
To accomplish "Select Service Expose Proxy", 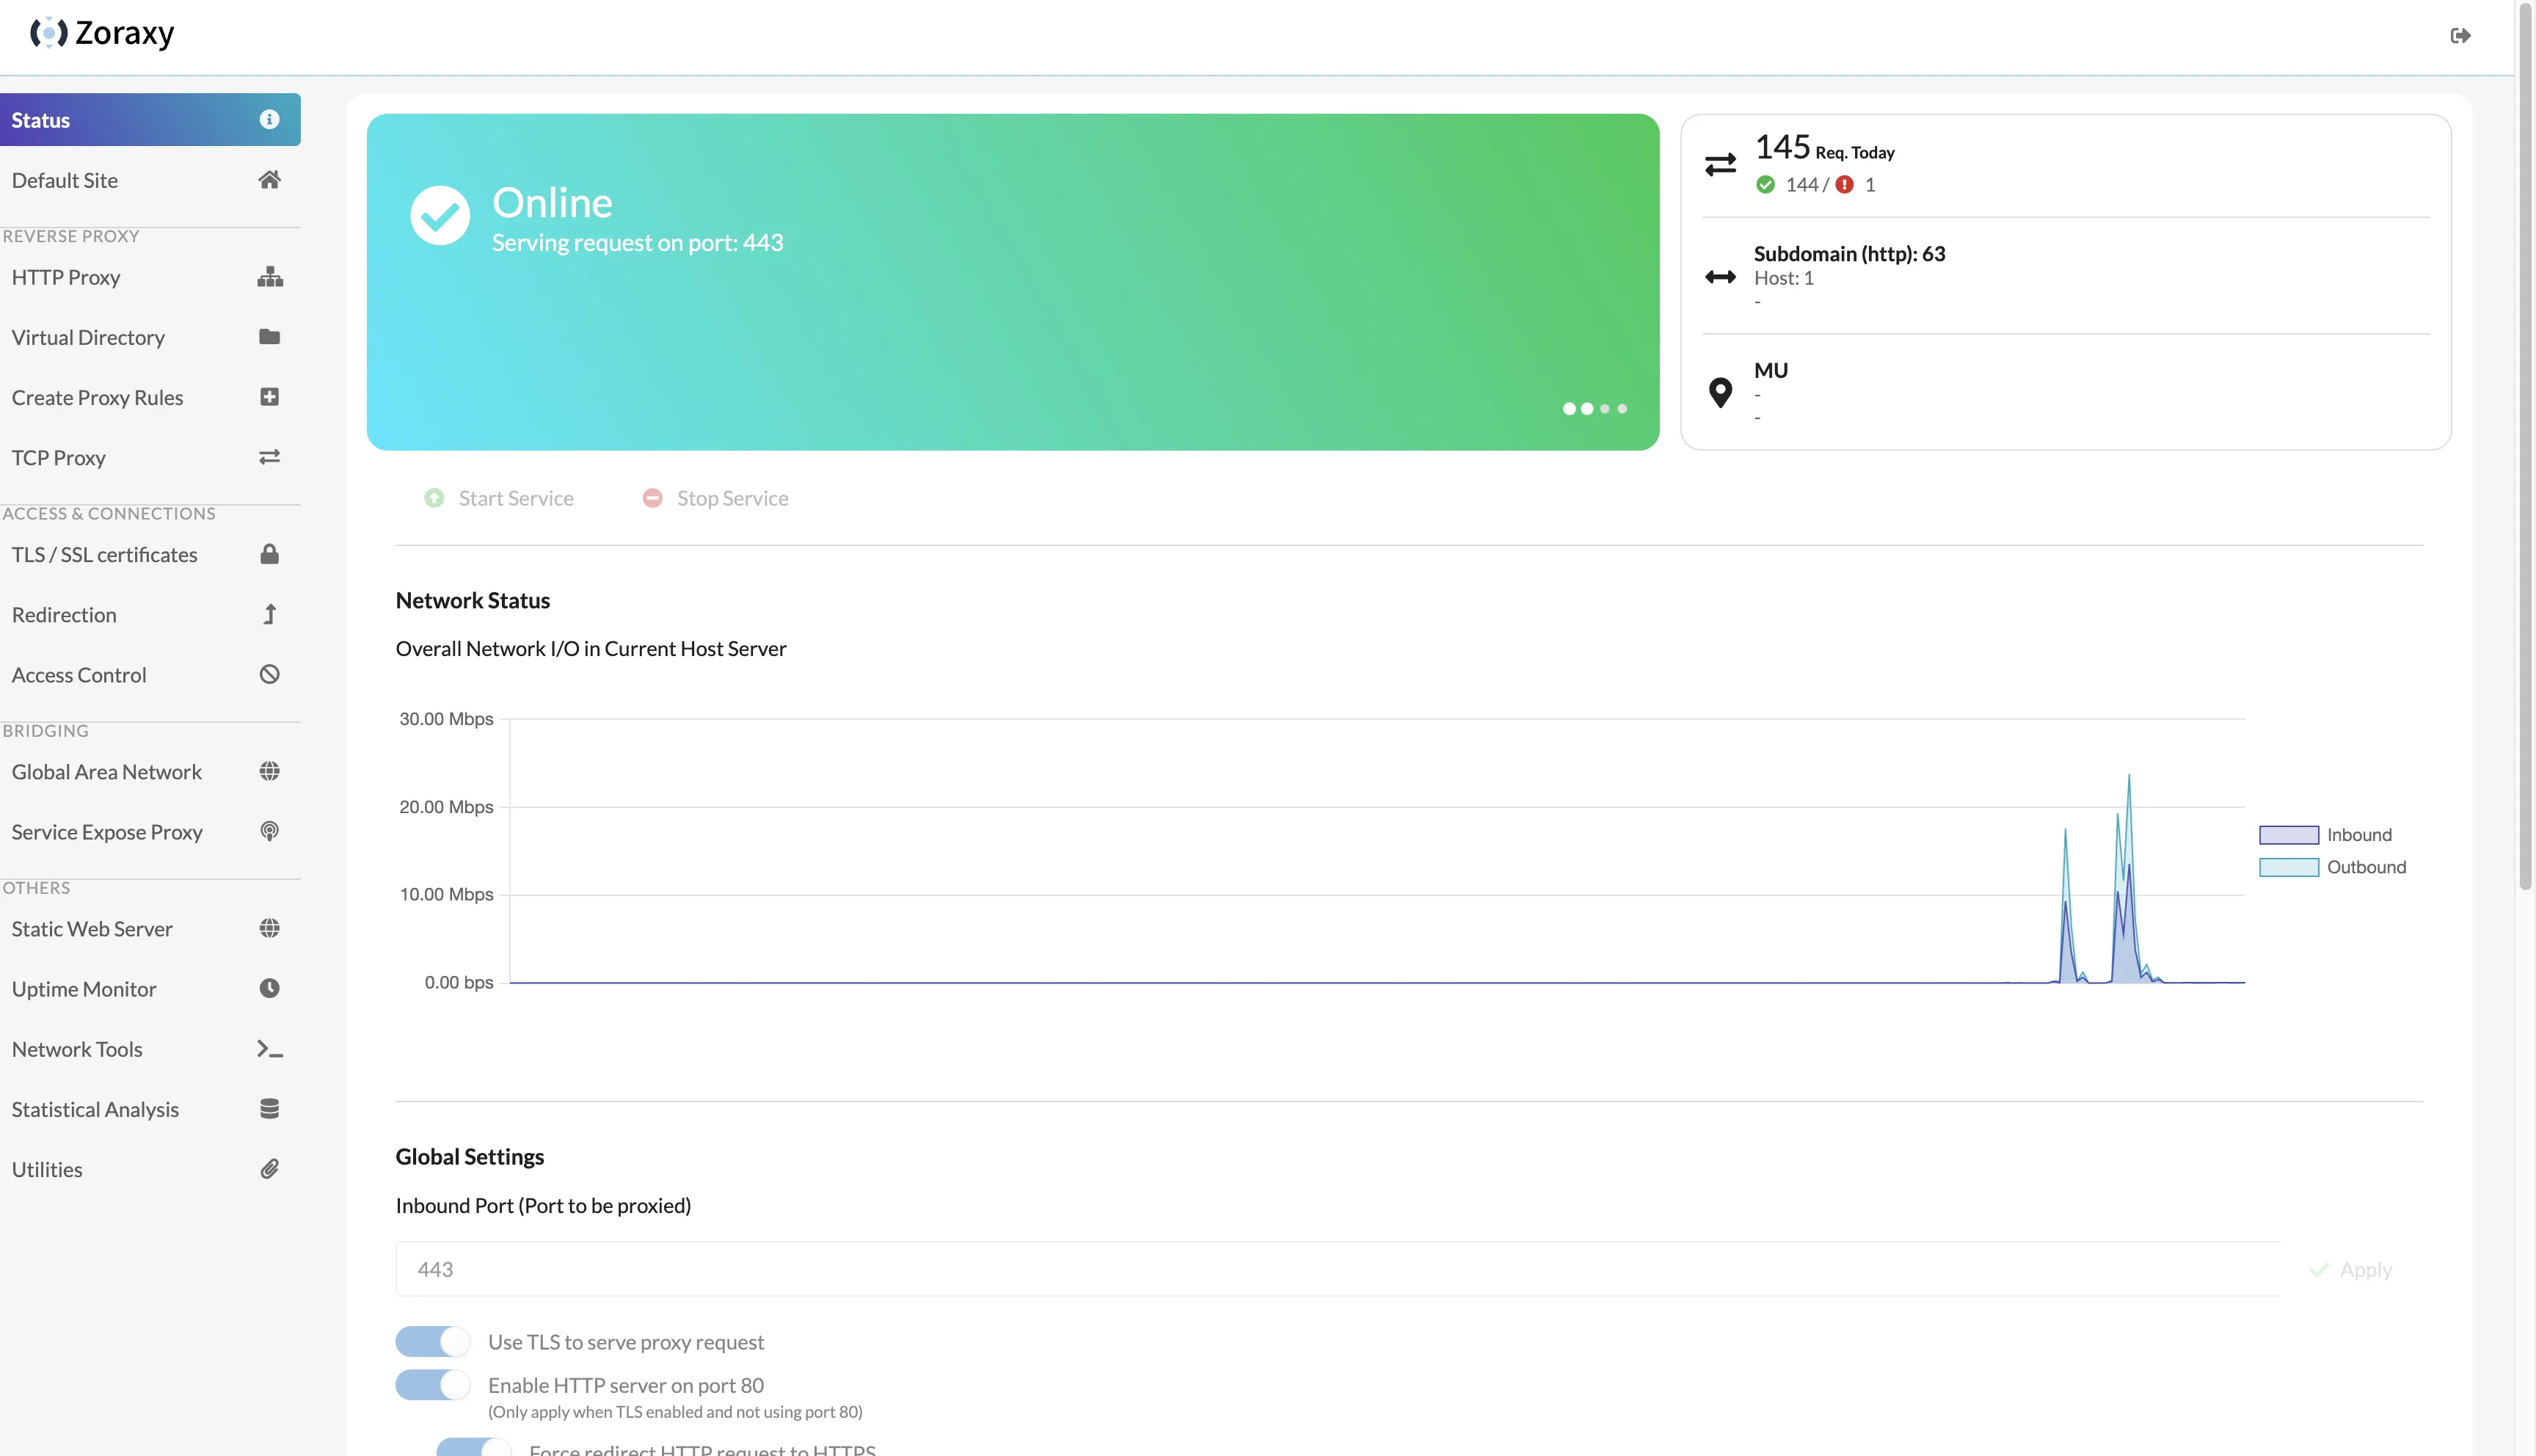I will pyautogui.click(x=150, y=831).
